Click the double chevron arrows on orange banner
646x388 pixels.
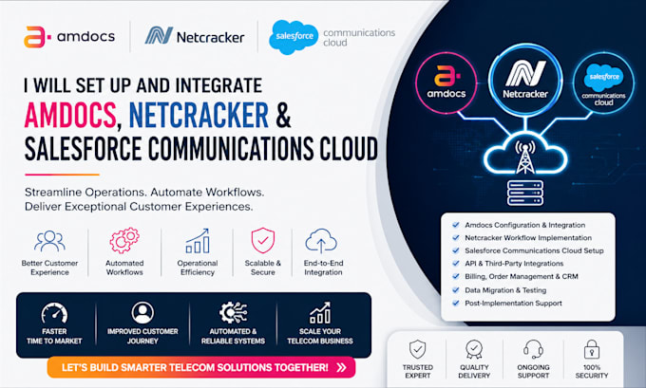[x=341, y=367]
